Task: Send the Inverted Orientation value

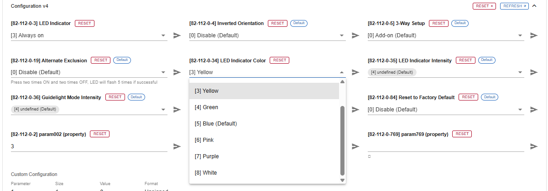Action: pyautogui.click(x=355, y=35)
